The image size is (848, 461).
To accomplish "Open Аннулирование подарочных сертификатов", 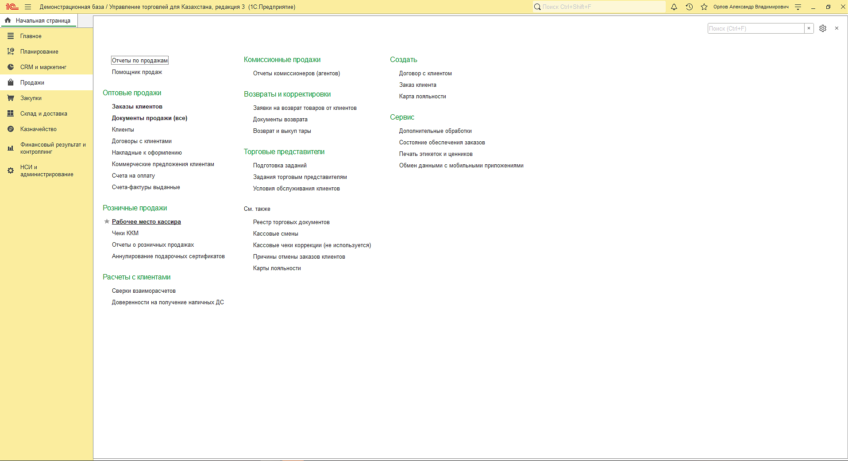I will coord(168,256).
